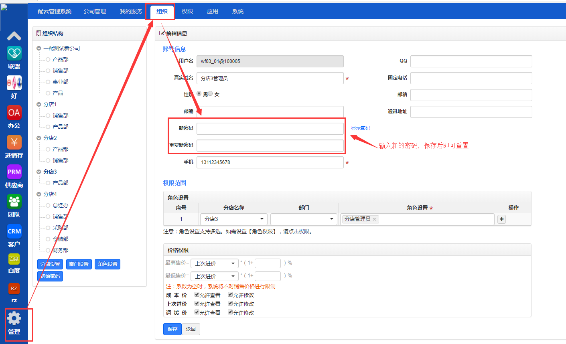Select the 女 gender radio button
566x344 pixels.
[x=210, y=93]
